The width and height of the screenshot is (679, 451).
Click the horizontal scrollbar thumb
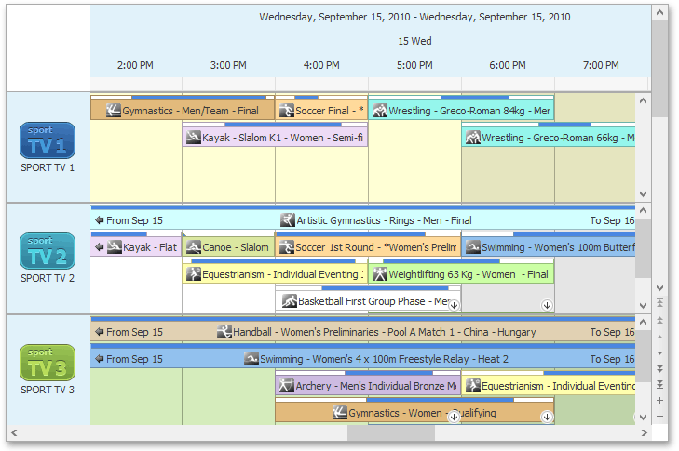click(x=391, y=432)
